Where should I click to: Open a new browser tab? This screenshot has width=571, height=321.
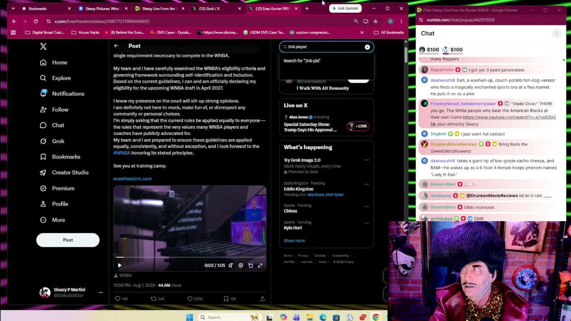[307, 8]
